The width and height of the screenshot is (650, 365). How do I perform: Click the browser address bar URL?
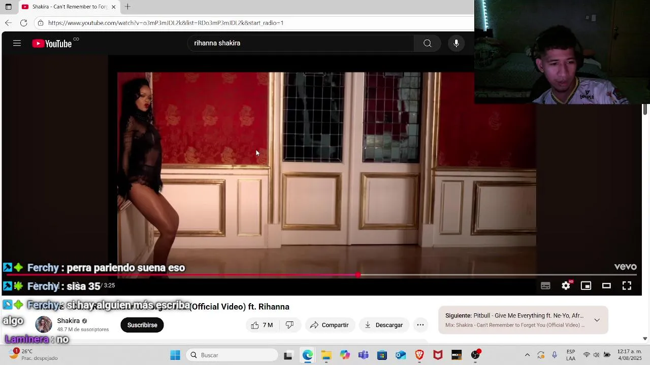[166, 23]
